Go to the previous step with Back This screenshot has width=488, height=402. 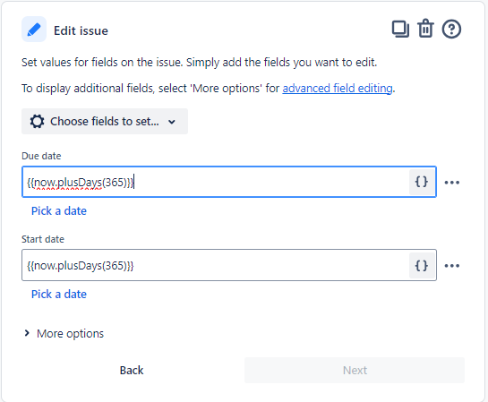click(x=132, y=371)
